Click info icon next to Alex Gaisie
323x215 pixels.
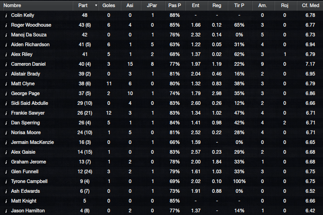[6, 152]
